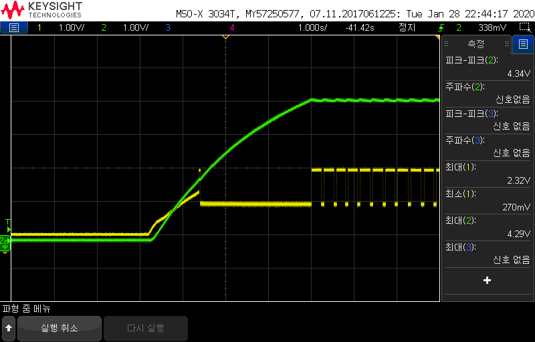Click the 4.34V peak-to-peak value

(x=519, y=73)
